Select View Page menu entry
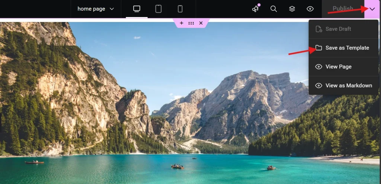The height and width of the screenshot is (184, 381). tap(343, 67)
